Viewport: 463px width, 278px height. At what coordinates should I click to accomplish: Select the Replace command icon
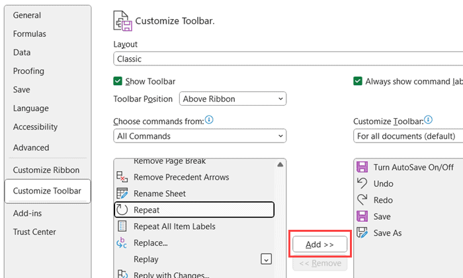(122, 243)
